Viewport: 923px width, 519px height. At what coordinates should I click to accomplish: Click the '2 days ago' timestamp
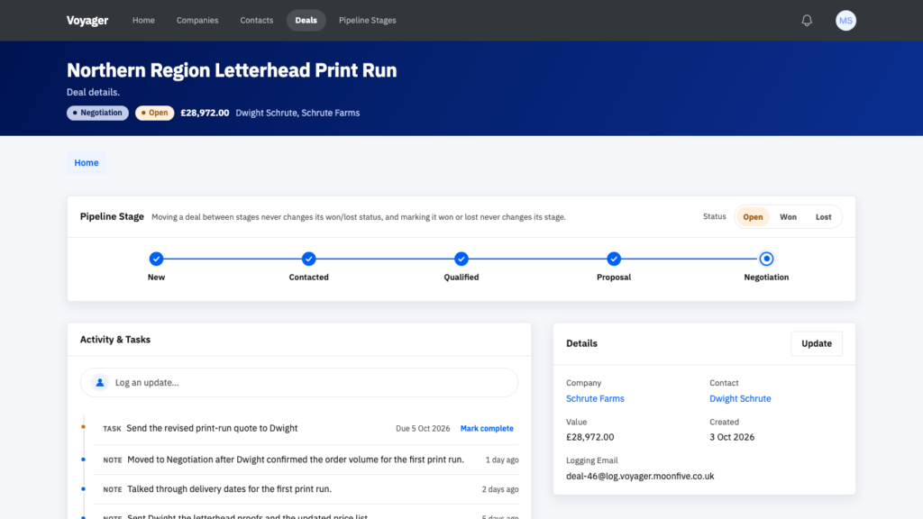[500, 489]
